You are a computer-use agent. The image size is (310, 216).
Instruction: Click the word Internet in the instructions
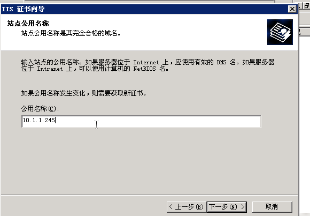click(146, 62)
